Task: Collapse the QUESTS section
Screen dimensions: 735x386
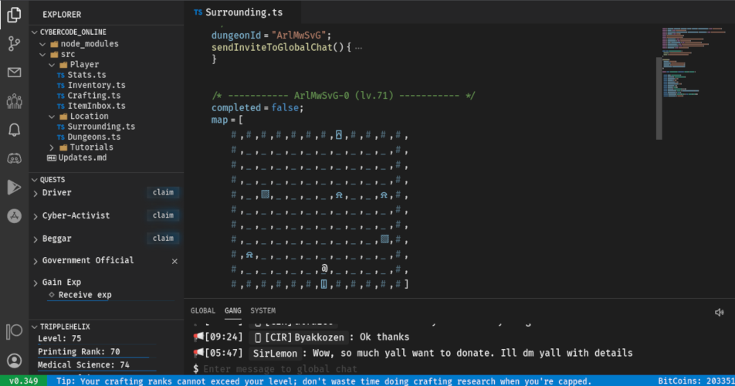Action: [52, 179]
